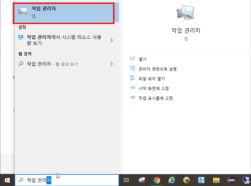This screenshot has width=251, height=186.
Task: Click the search box containing 작업 관리자
Action: coord(67,180)
